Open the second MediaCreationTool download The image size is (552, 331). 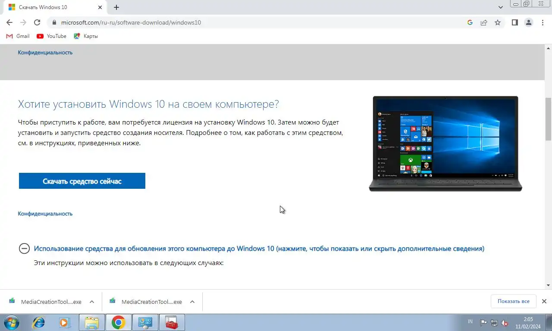pyautogui.click(x=146, y=302)
